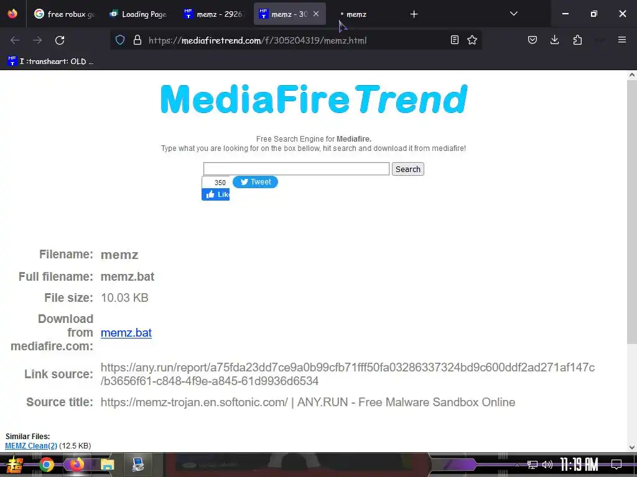The image size is (637, 477).
Task: Click the Tweet button
Action: click(x=255, y=182)
